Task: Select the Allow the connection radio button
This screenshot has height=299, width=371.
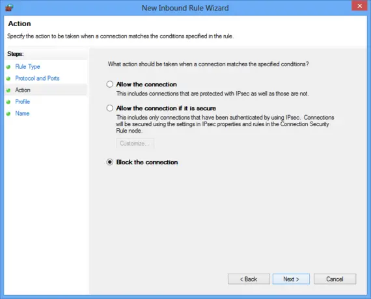Action: pyautogui.click(x=110, y=84)
